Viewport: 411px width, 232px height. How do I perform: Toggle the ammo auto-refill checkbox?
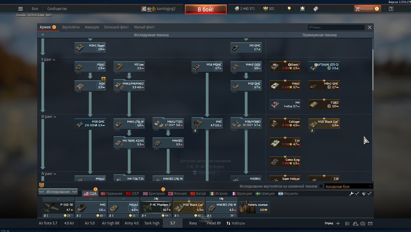click(369, 194)
